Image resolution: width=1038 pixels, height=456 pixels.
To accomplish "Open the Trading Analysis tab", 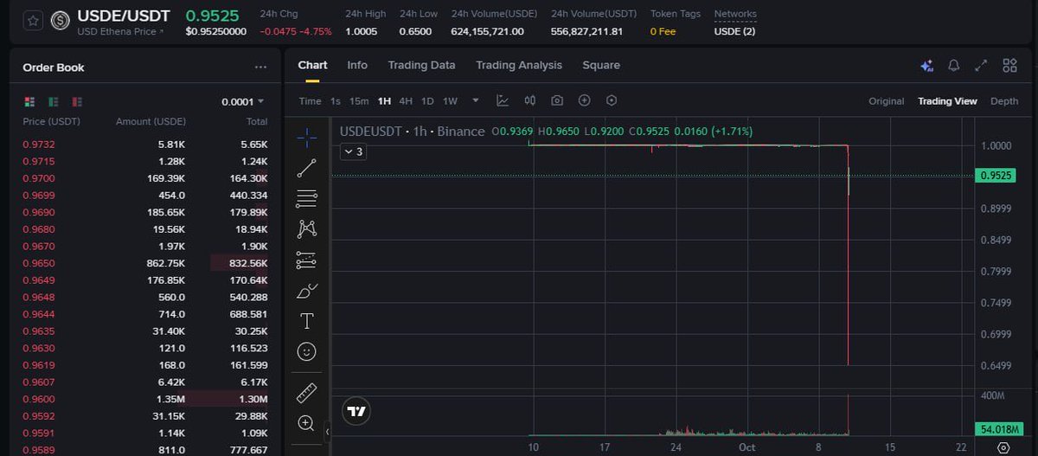I will (519, 65).
